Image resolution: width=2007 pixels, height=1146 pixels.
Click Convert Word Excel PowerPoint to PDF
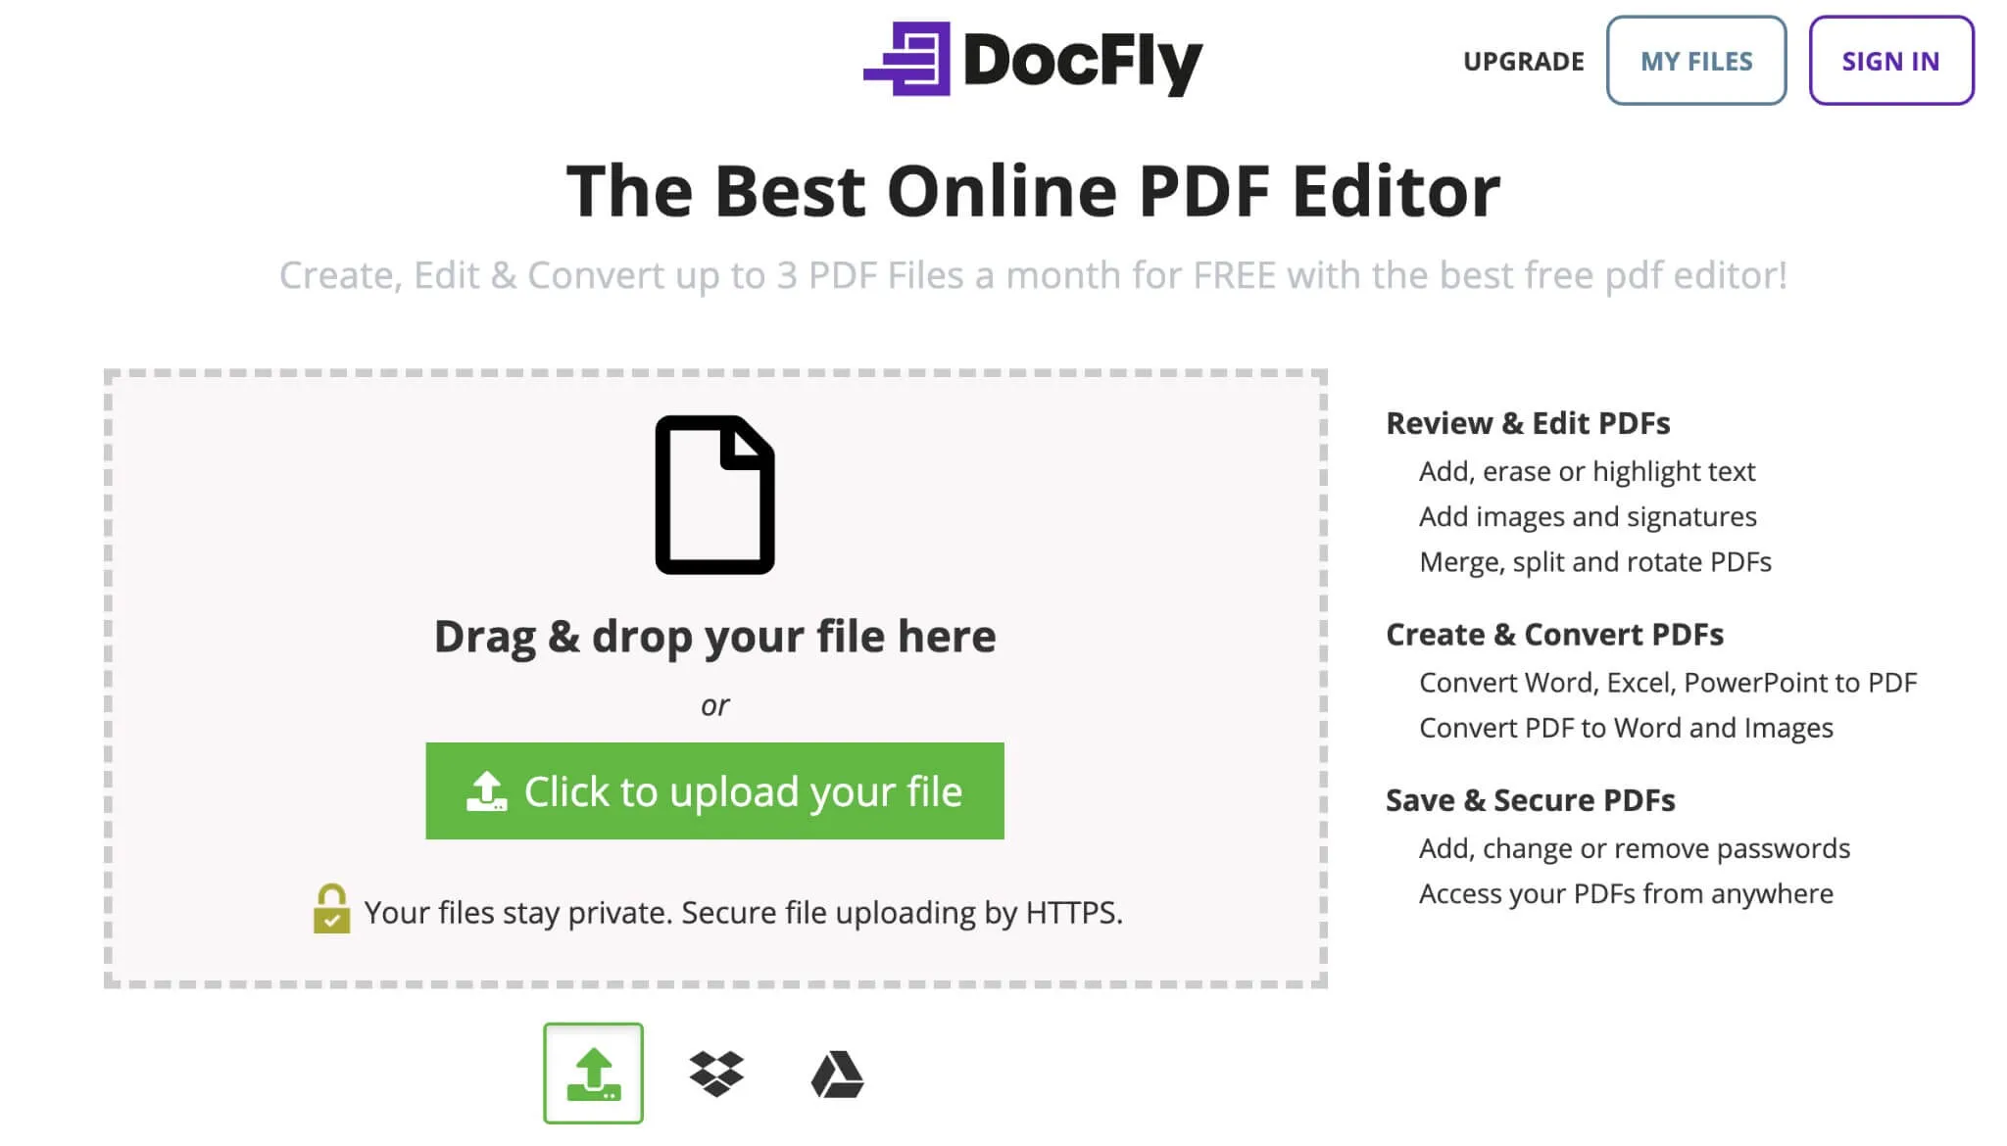pos(1667,682)
